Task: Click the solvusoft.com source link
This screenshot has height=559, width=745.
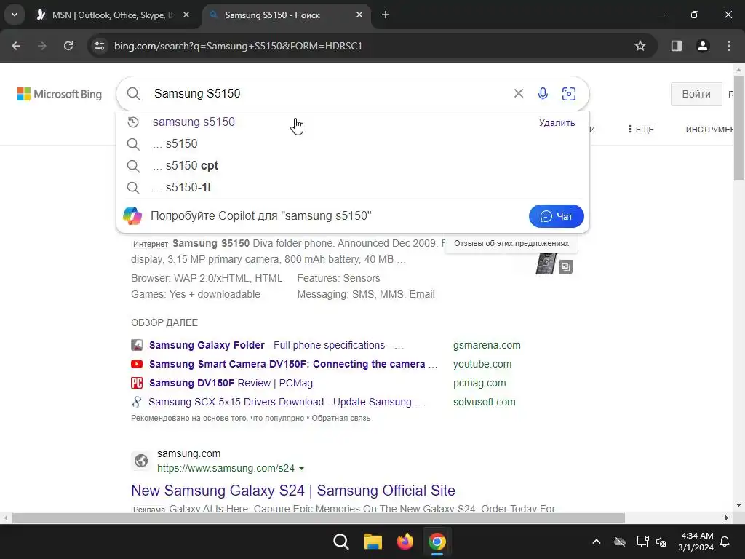Action: point(484,402)
